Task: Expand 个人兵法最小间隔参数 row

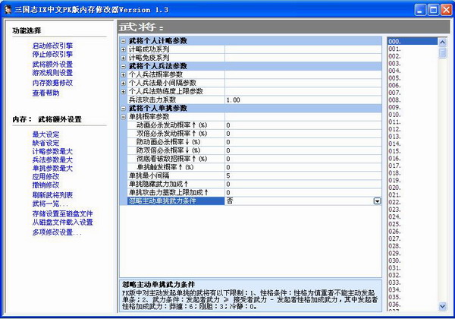Action: [x=123, y=84]
